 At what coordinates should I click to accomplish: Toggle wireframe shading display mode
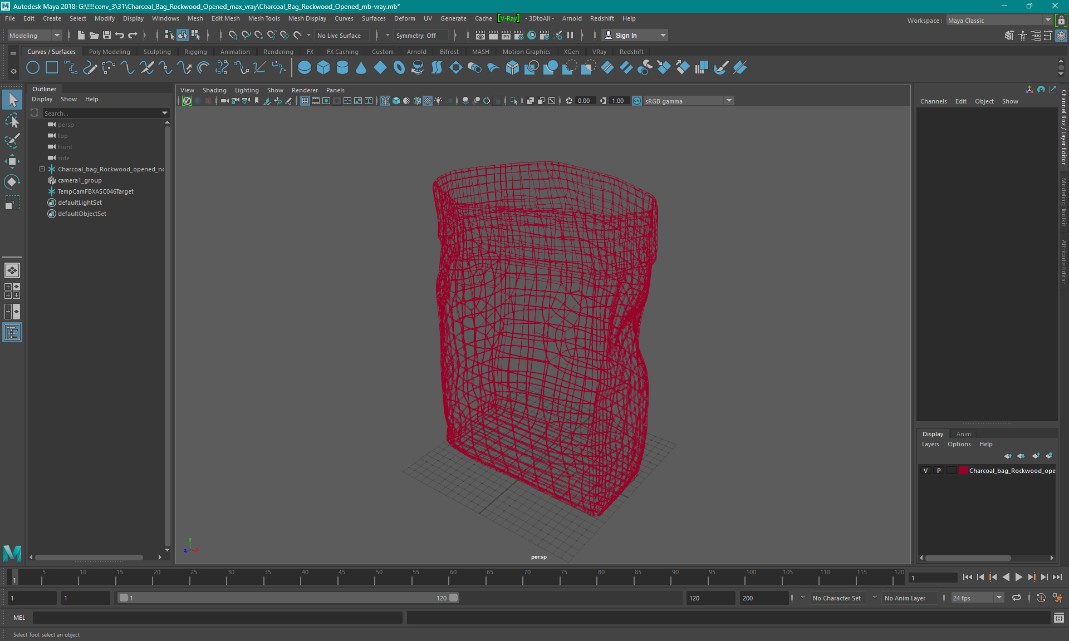pos(386,101)
